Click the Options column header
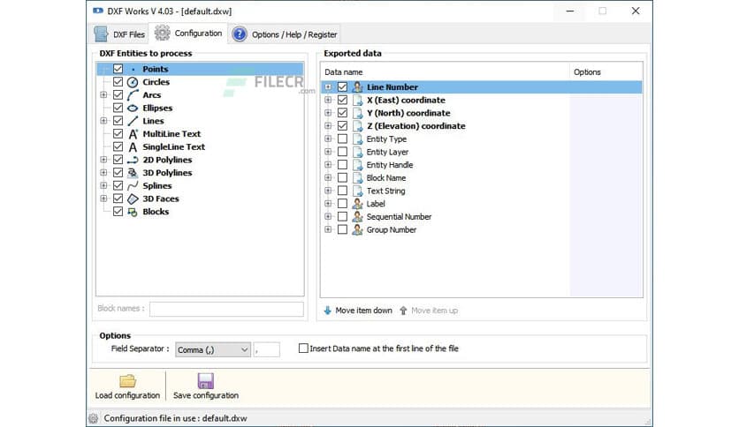The image size is (739, 427). pyautogui.click(x=606, y=72)
